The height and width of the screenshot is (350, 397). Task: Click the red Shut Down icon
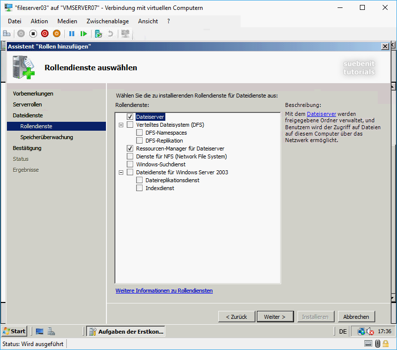[x=45, y=34]
